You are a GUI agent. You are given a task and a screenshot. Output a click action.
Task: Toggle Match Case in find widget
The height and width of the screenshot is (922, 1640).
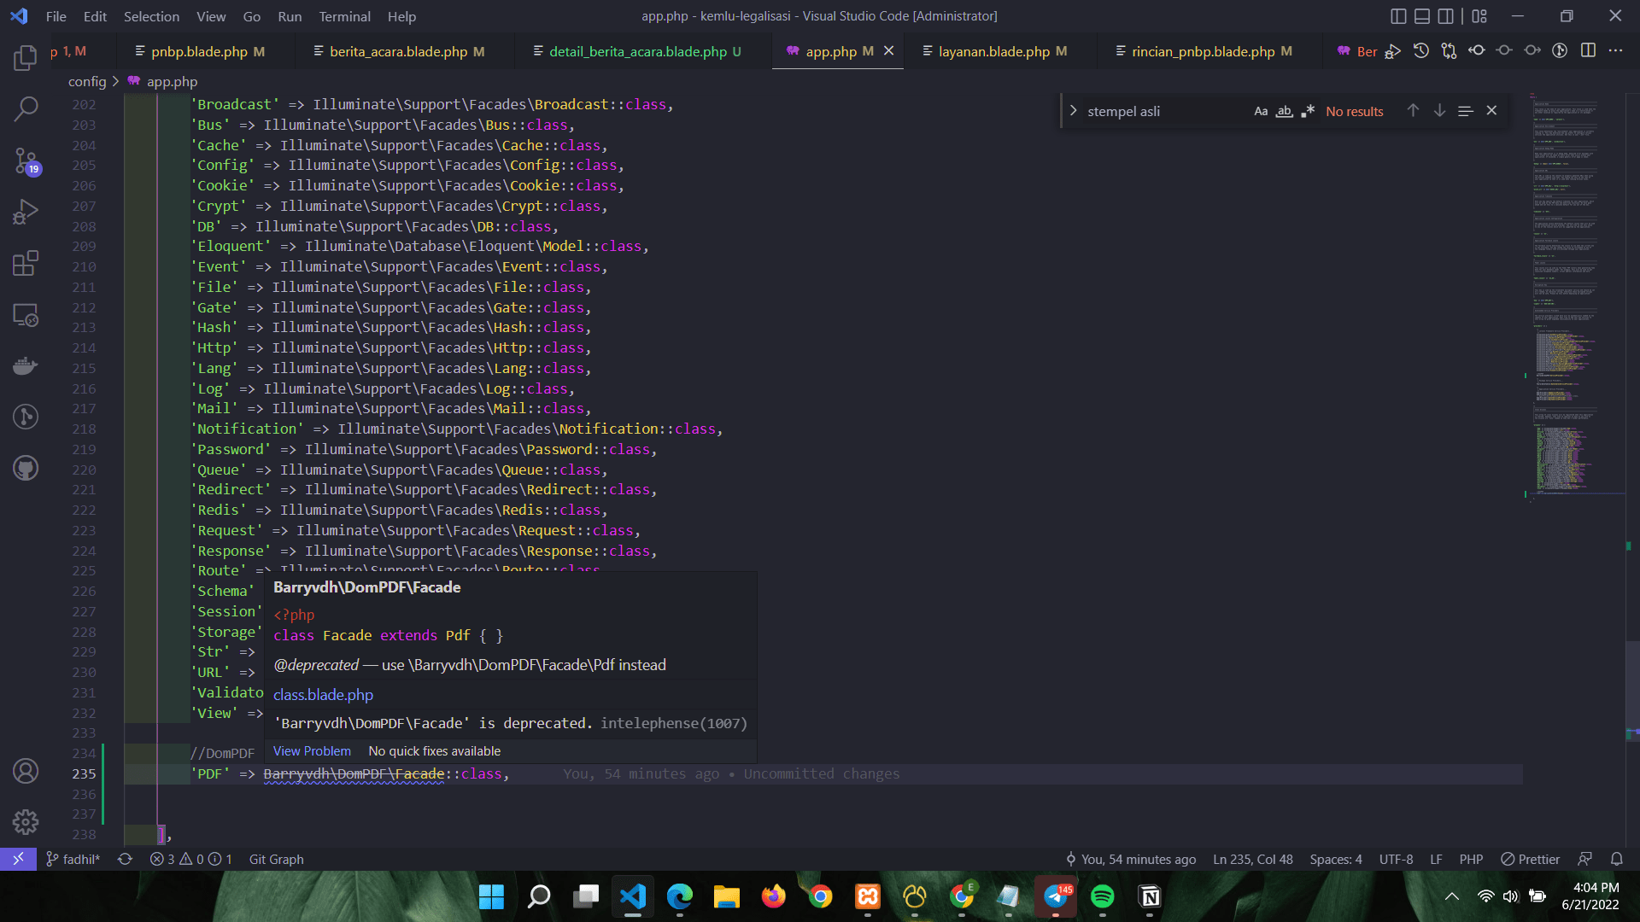(x=1261, y=111)
